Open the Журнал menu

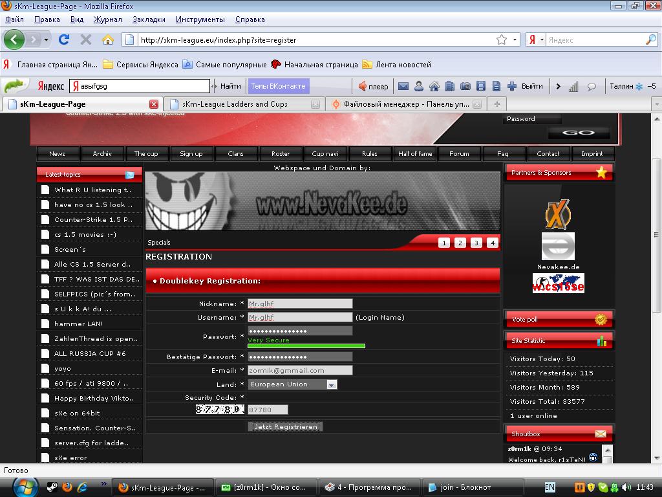[107, 19]
